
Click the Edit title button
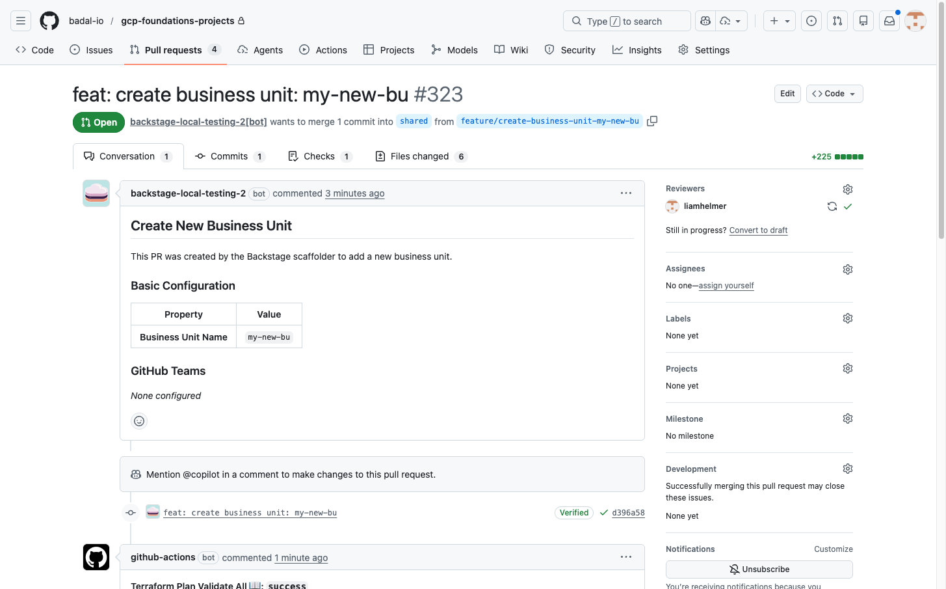[787, 94]
